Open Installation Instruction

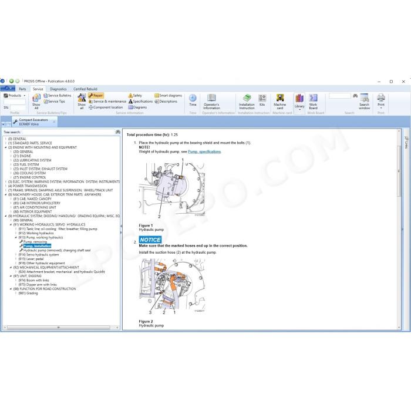click(247, 102)
